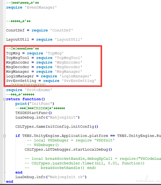Collapse the 'if TKNS.UnityEngine' fold marker
The width and height of the screenshot is (161, 185).
[x=4, y=136]
